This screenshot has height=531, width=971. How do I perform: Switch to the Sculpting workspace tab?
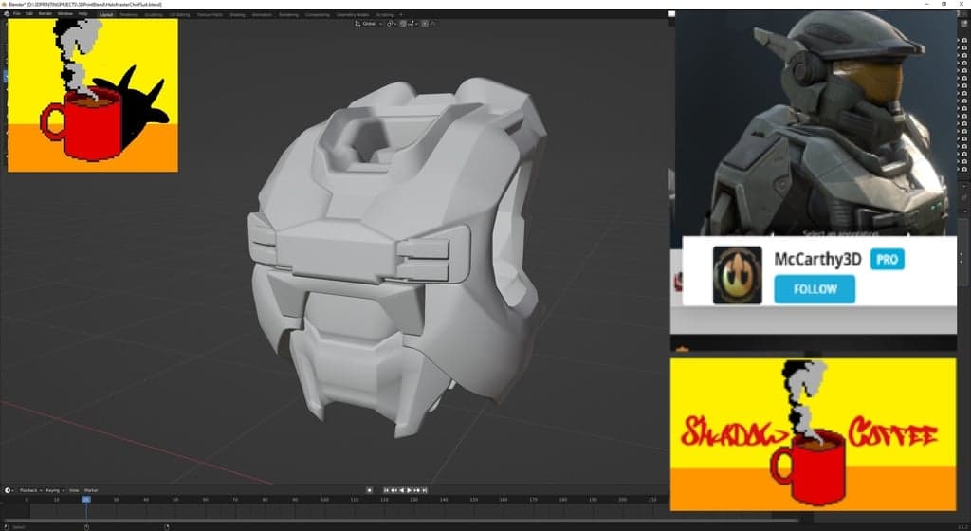(x=154, y=14)
